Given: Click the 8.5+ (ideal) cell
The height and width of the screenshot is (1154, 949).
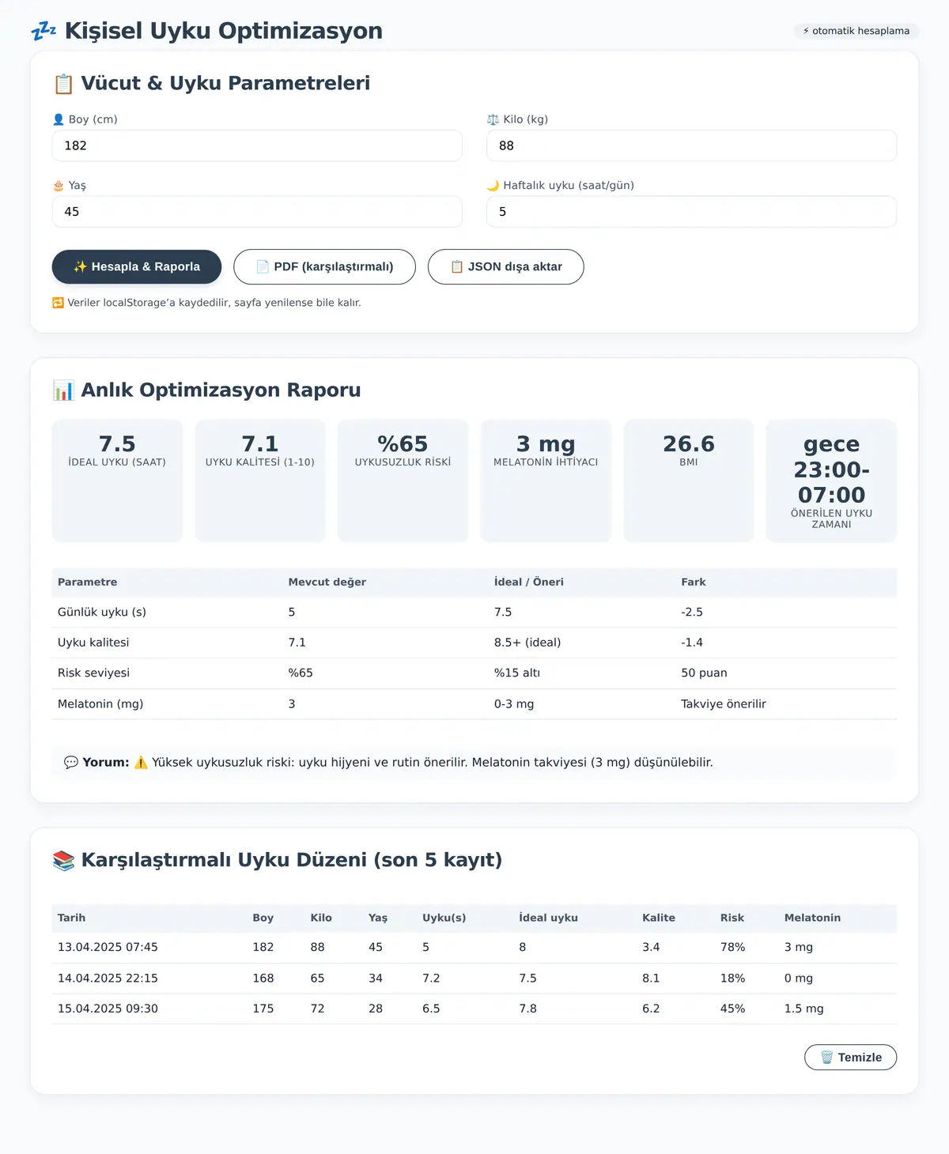Looking at the screenshot, I should [x=527, y=643].
